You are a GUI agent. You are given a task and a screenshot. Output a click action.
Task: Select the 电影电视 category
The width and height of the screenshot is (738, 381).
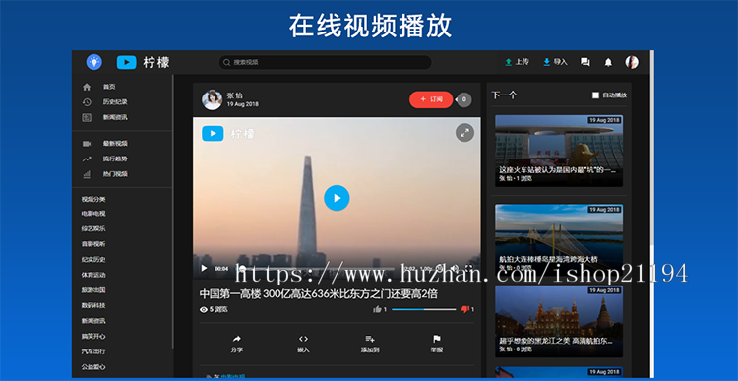tap(93, 214)
